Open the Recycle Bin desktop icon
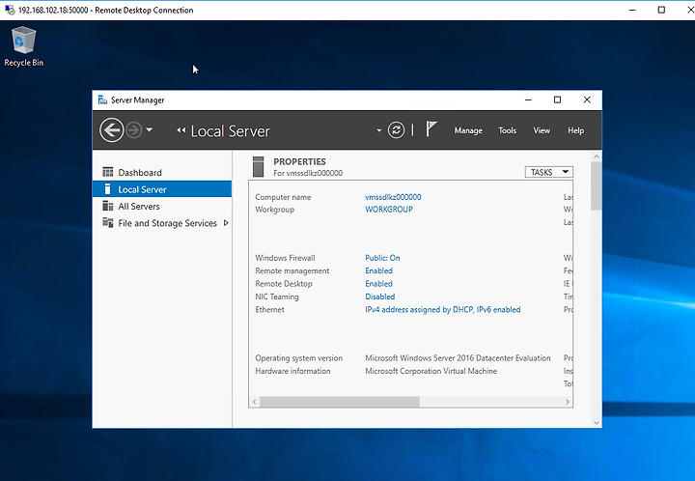This screenshot has width=695, height=481. 23,46
